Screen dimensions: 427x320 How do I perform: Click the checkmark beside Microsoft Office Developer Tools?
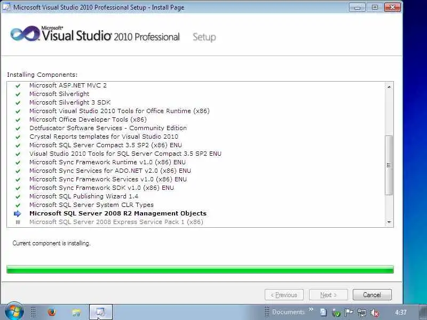(18, 119)
